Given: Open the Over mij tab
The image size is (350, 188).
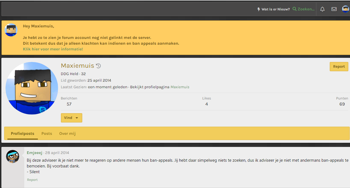Looking at the screenshot, I should pos(67,133).
